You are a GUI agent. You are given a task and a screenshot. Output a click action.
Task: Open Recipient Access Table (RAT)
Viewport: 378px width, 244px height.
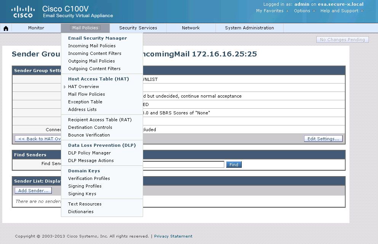[100, 120]
